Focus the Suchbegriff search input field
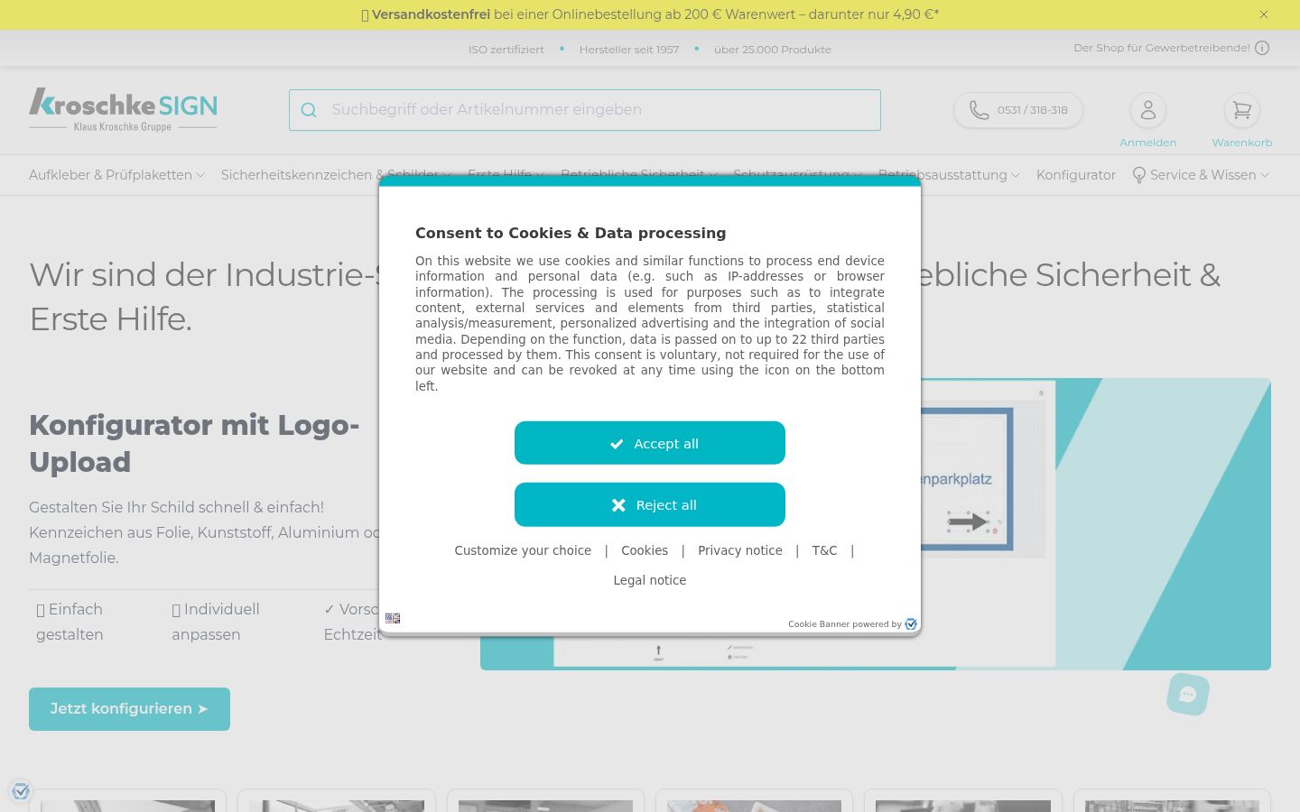Image resolution: width=1300 pixels, height=812 pixels. point(585,110)
